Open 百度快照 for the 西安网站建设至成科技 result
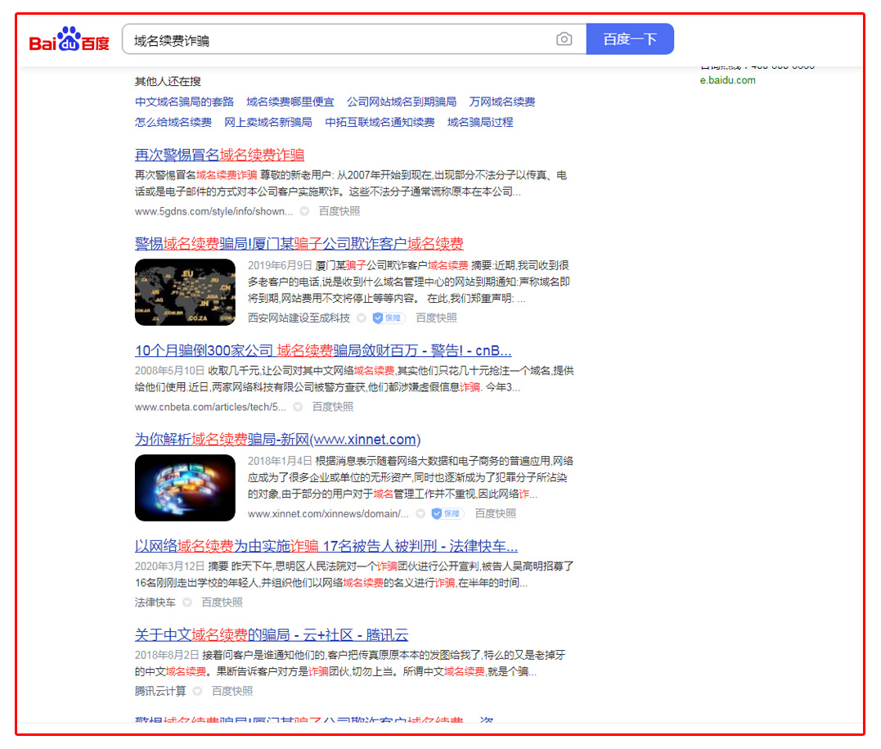Viewport: 881px width, 749px height. click(436, 318)
